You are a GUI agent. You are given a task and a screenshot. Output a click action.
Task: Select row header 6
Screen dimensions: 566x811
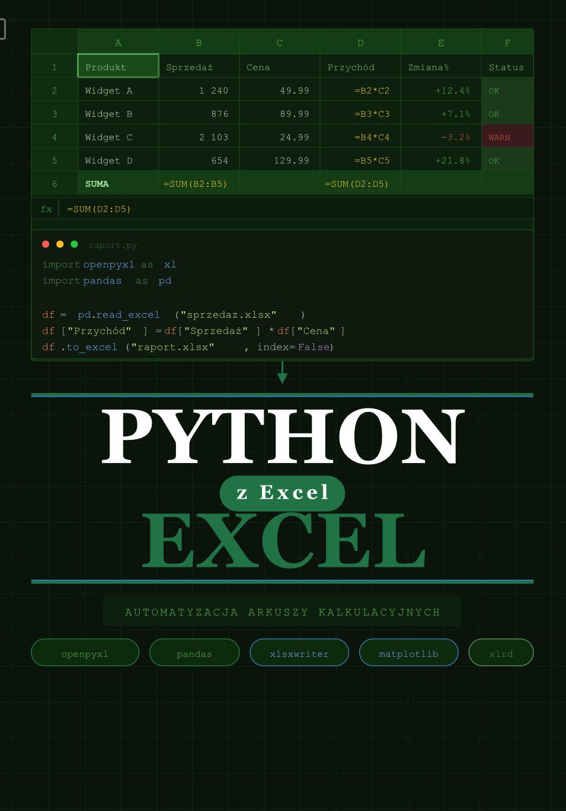tap(55, 184)
